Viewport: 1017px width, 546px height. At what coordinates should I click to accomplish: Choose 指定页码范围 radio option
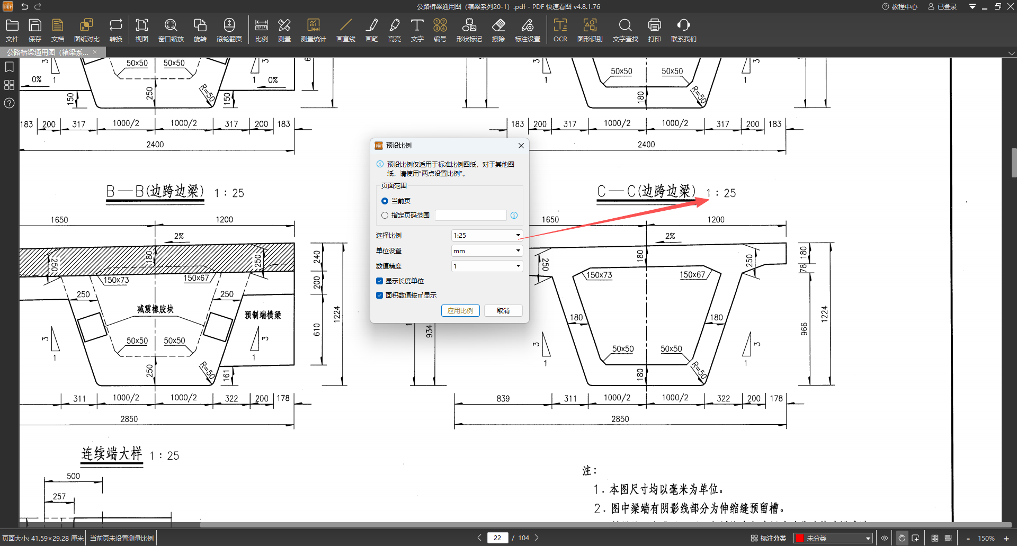pyautogui.click(x=385, y=216)
